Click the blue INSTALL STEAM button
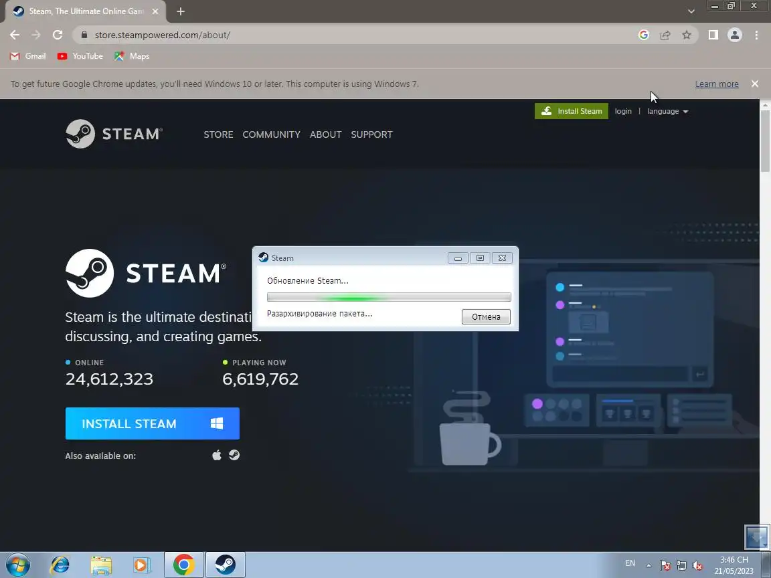The height and width of the screenshot is (578, 771). 153,423
